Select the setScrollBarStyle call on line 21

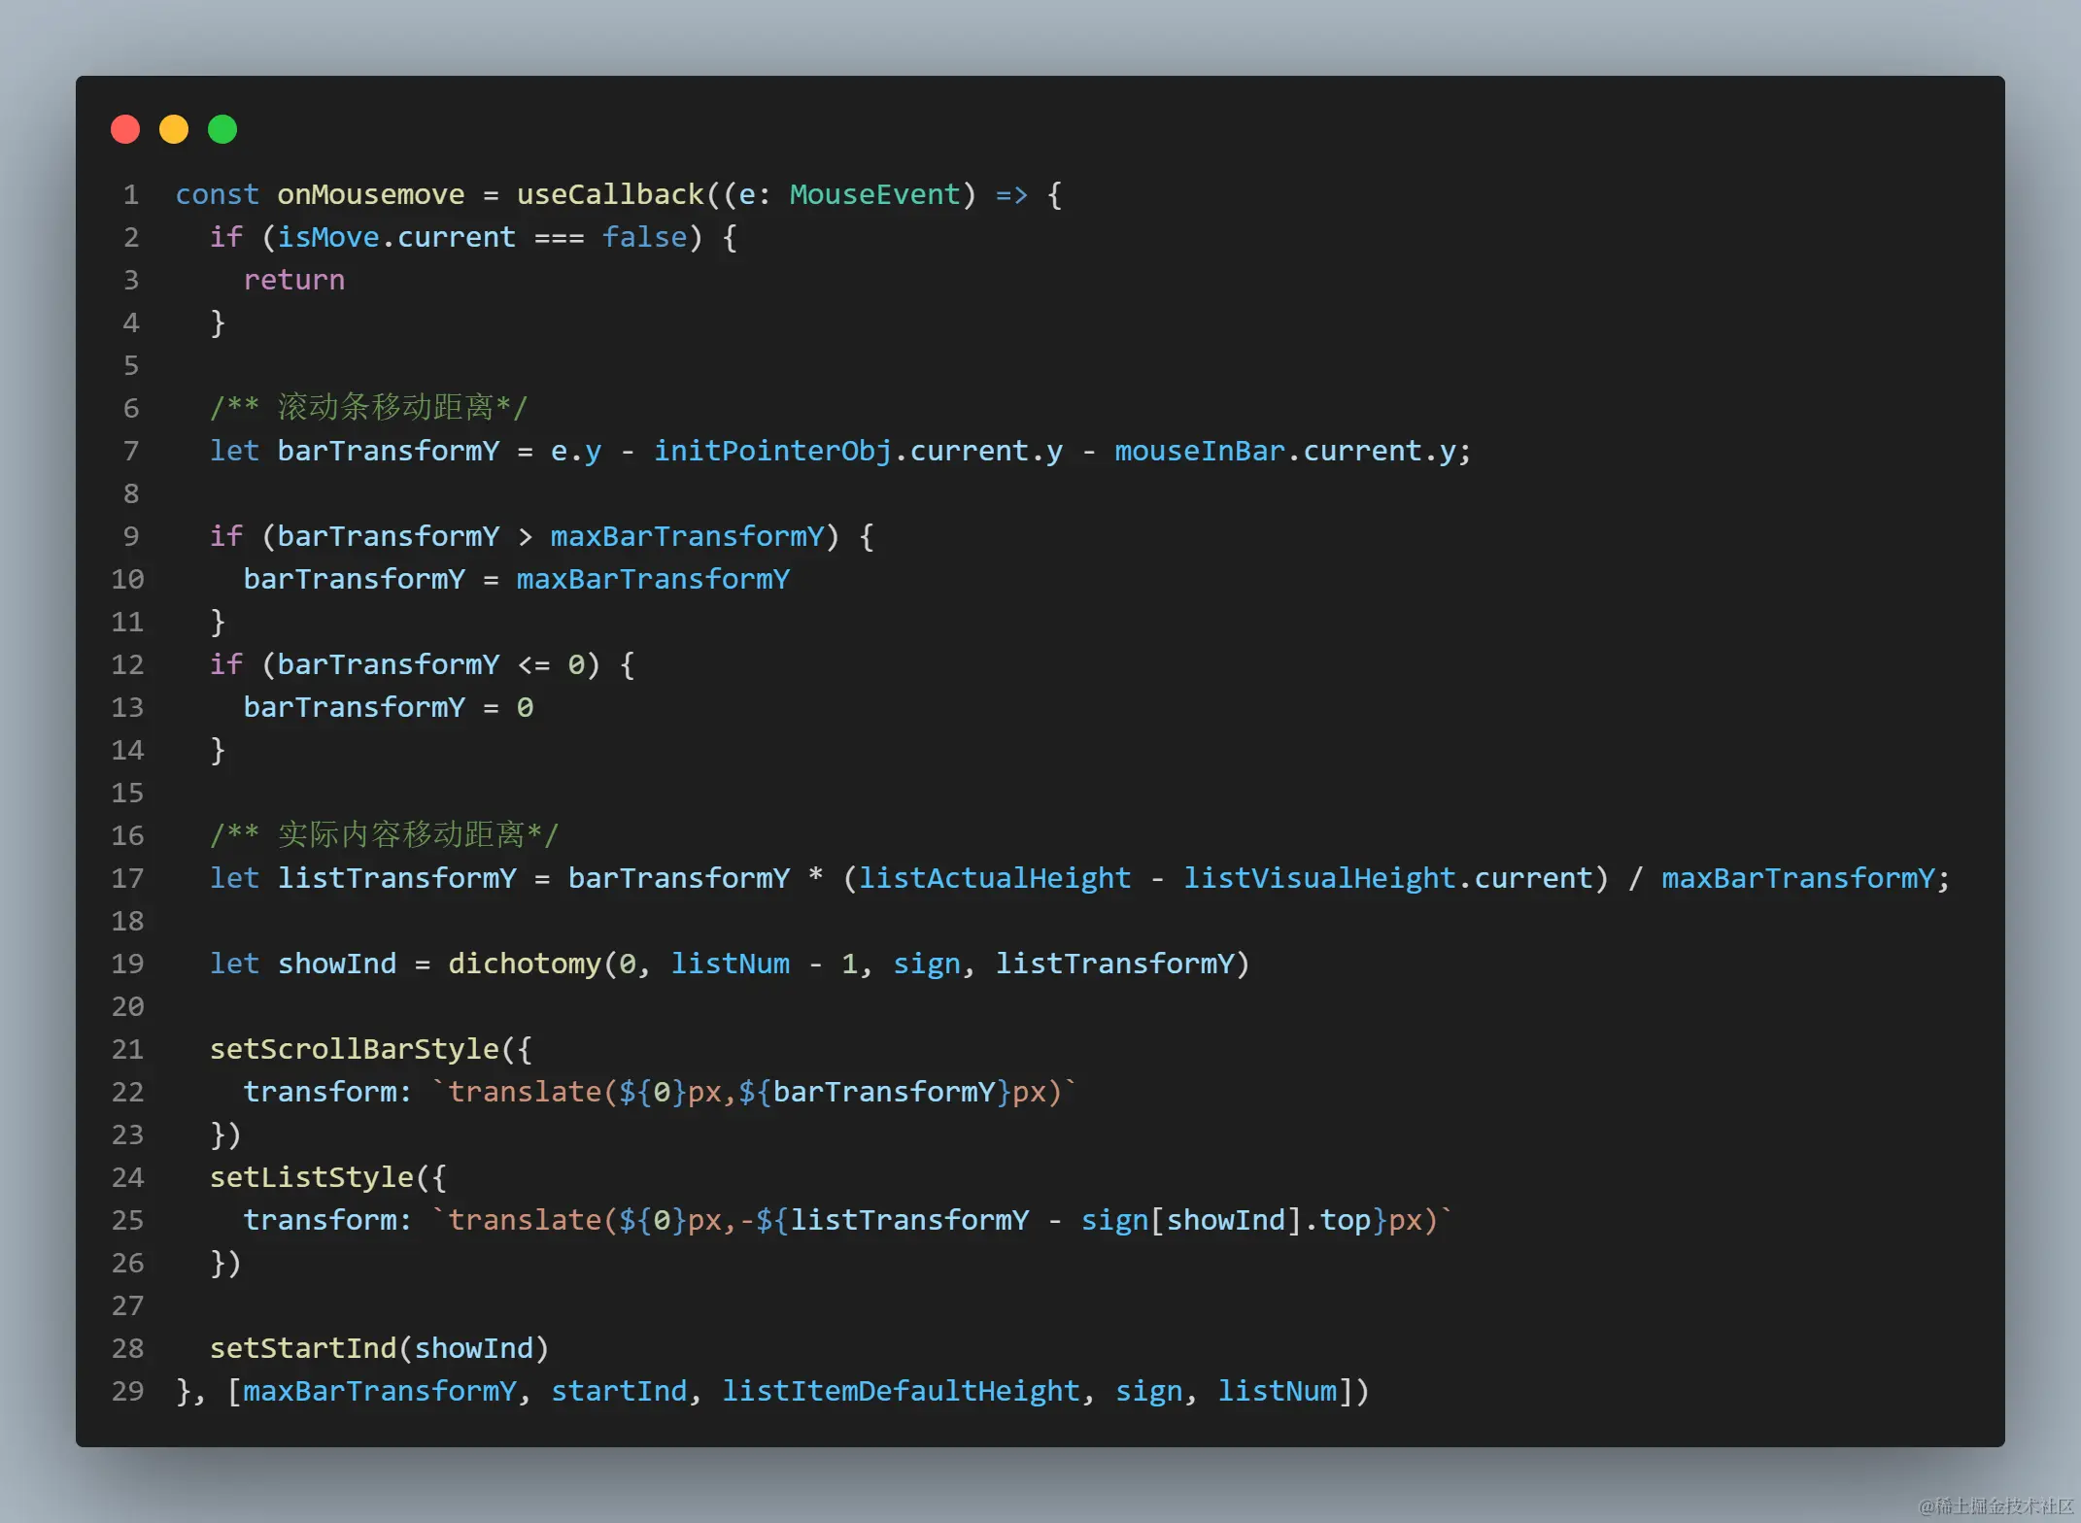pyautogui.click(x=355, y=1048)
